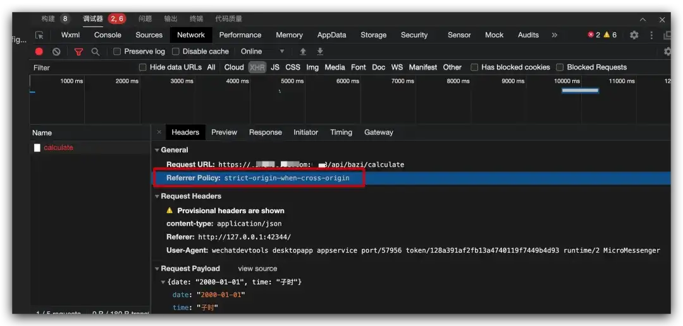The width and height of the screenshot is (683, 326).
Task: Open the Storage tab
Action: [x=373, y=35]
